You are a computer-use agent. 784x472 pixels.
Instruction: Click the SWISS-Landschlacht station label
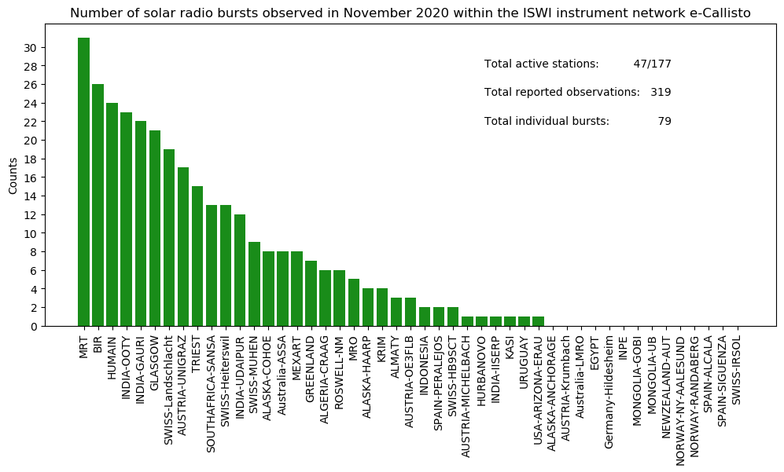[168, 390]
